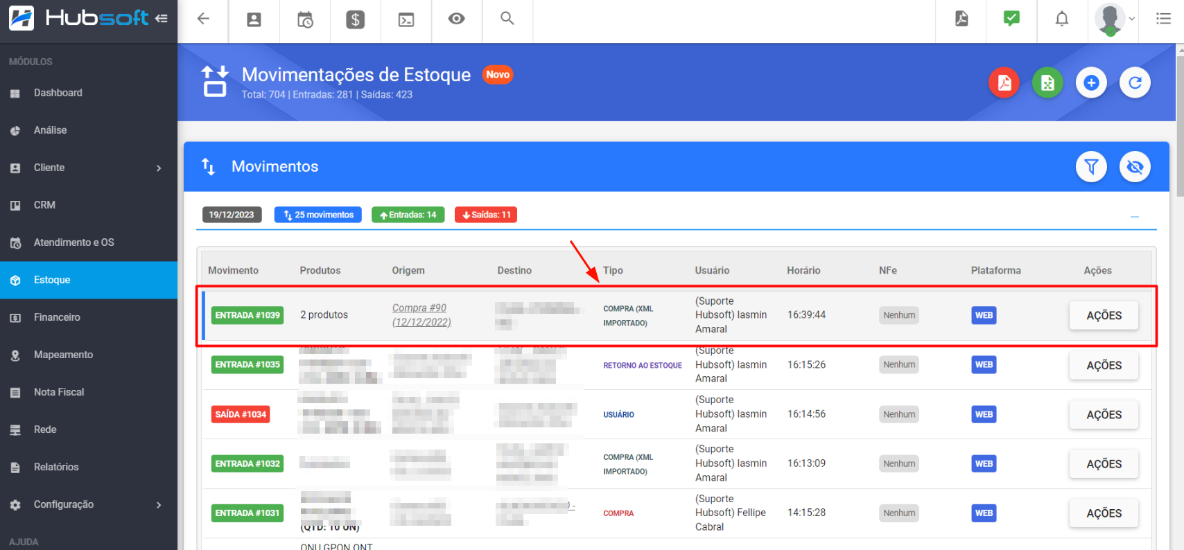
Task: Click the Hubsoft logo
Action: 78,18
